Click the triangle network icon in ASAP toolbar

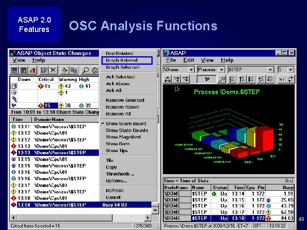(x=168, y=79)
